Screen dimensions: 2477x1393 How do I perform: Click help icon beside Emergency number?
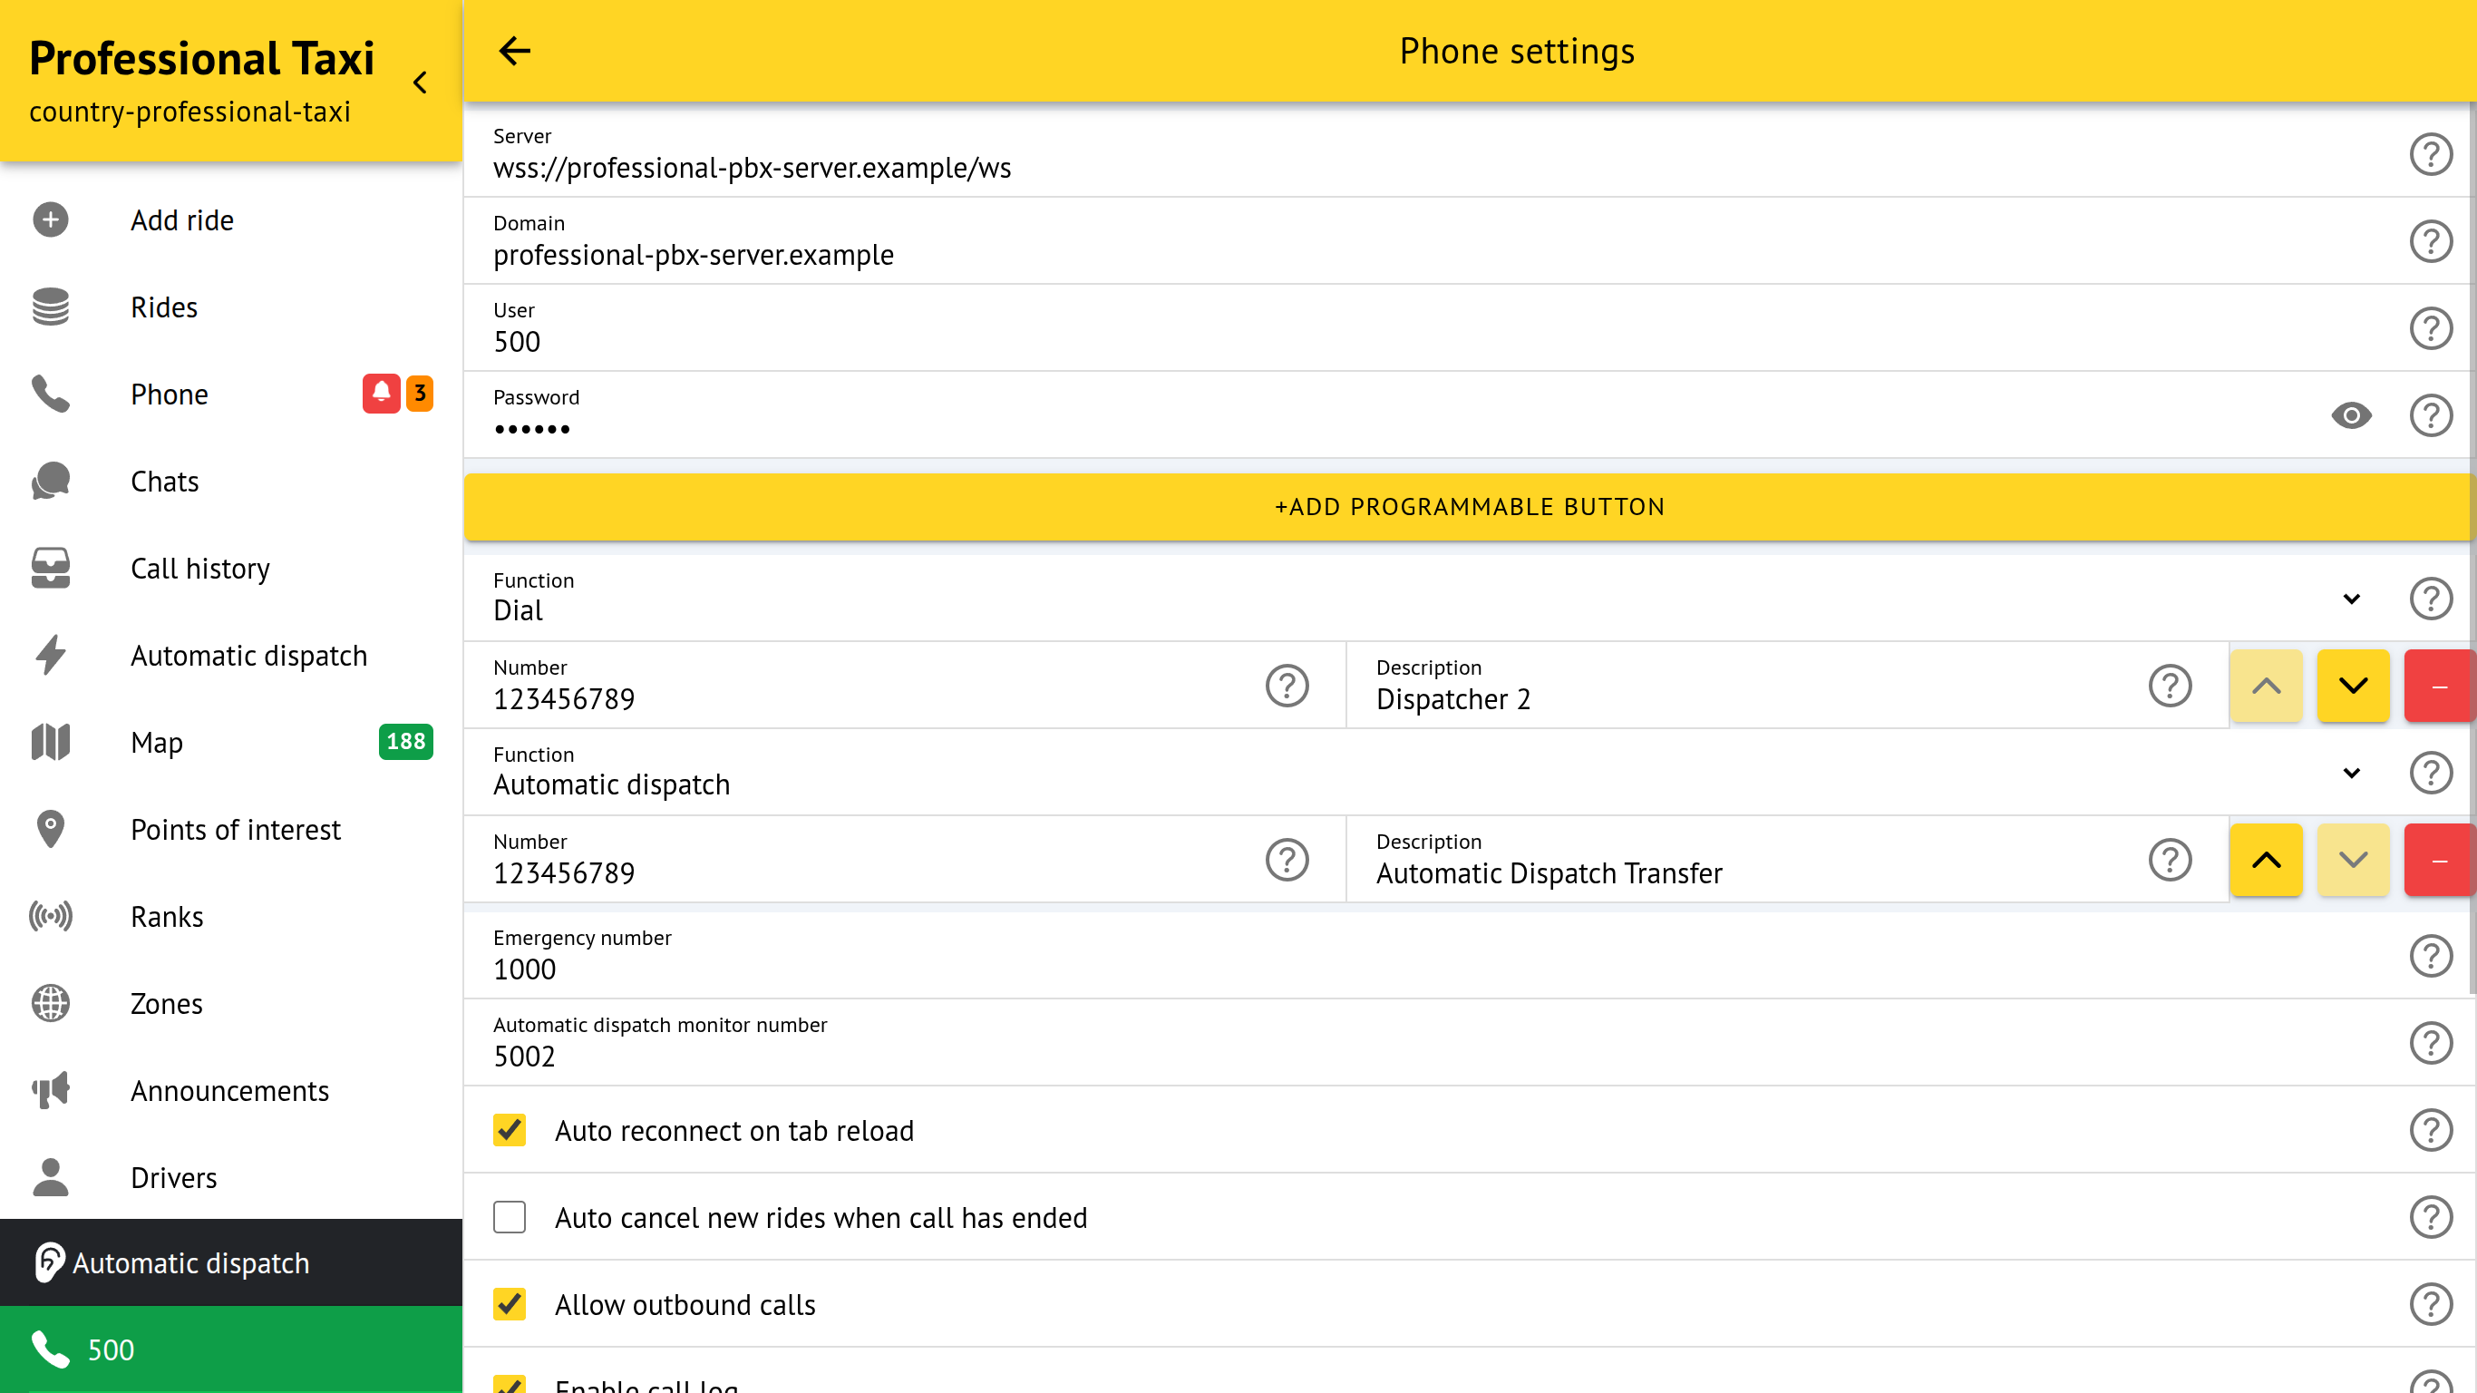[2430, 956]
